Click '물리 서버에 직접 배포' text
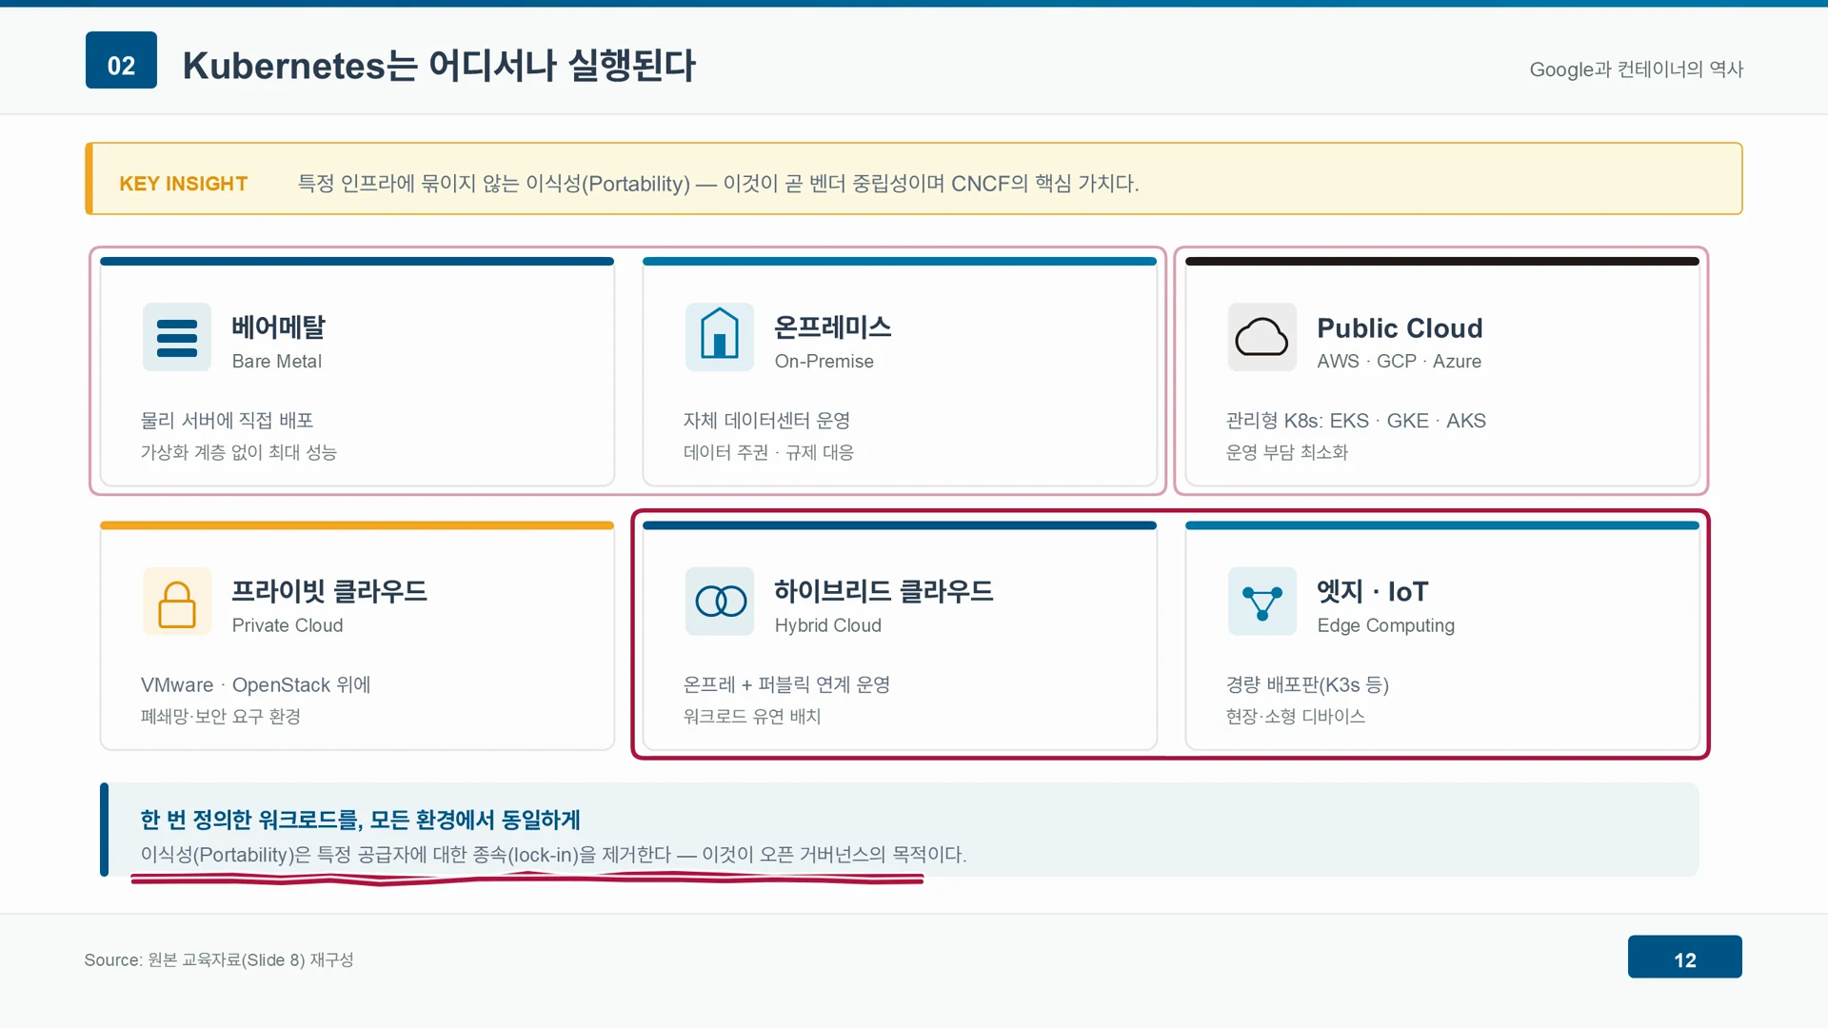 (228, 421)
